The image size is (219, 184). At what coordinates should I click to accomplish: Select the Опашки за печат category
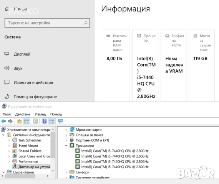tap(90, 135)
